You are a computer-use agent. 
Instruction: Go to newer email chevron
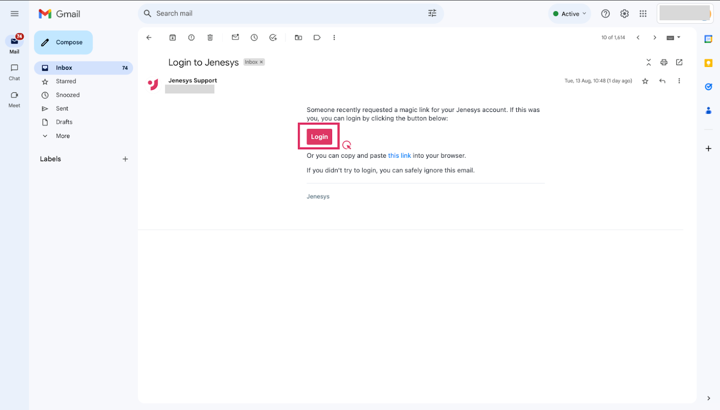tap(638, 38)
